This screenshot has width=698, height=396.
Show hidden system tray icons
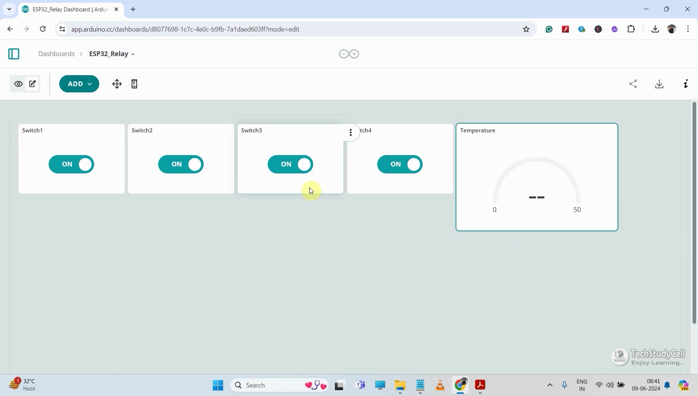tap(550, 385)
